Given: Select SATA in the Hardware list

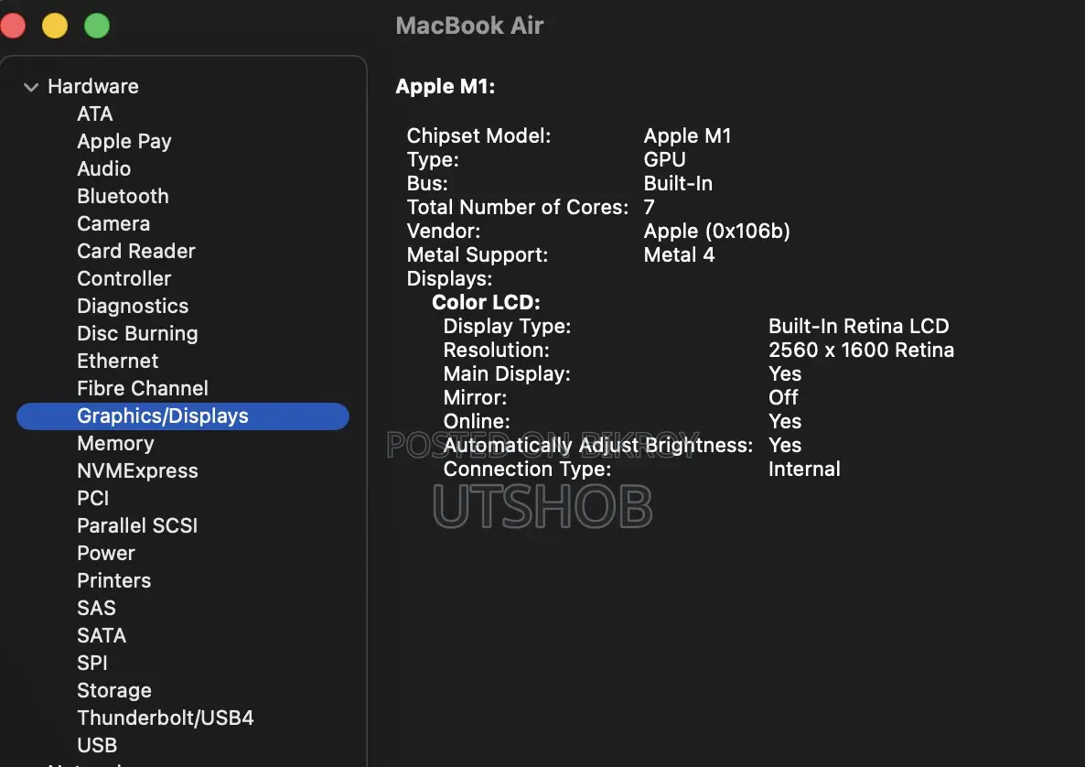Looking at the screenshot, I should coord(102,635).
